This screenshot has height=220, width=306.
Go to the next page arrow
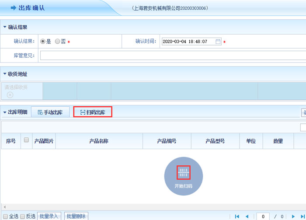tap(293, 216)
